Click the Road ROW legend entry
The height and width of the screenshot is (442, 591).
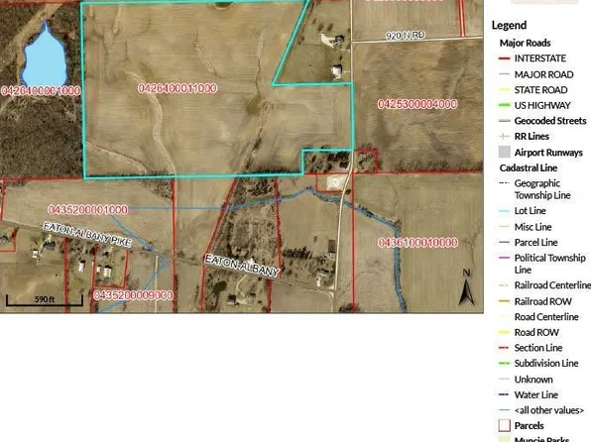(x=529, y=332)
